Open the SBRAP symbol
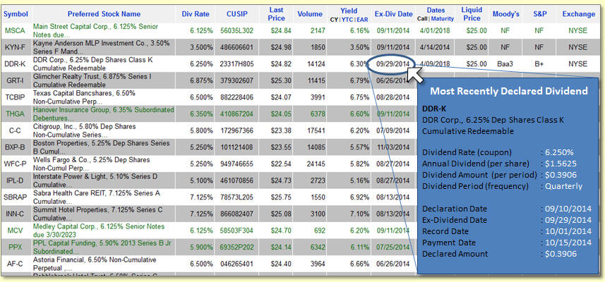The width and height of the screenshot is (605, 282). [16, 197]
